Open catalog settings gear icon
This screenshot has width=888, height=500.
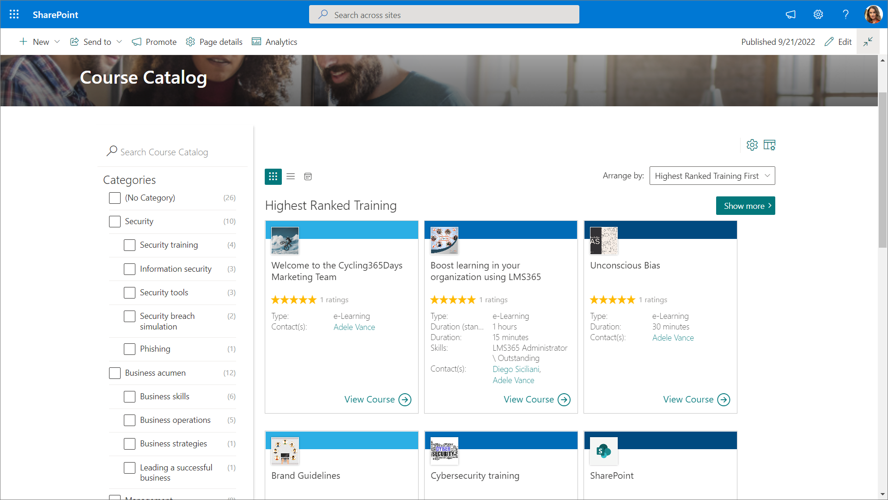pos(752,145)
